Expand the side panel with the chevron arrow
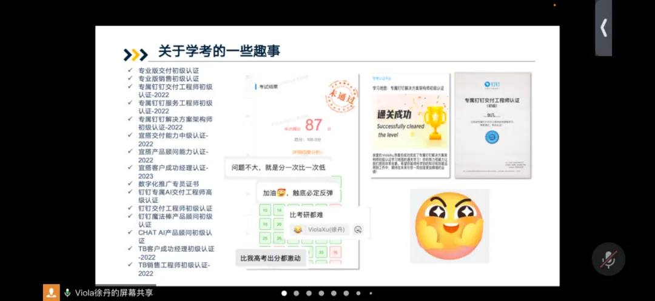This screenshot has width=655, height=301. point(603,28)
